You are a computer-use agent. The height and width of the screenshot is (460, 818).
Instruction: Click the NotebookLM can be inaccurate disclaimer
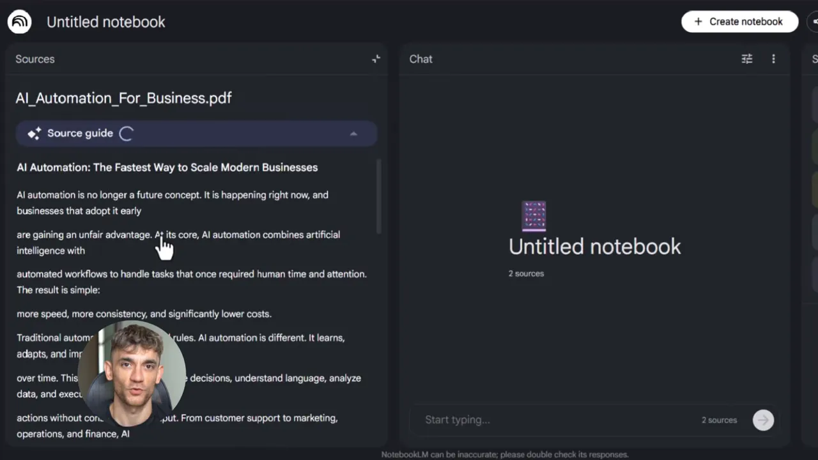click(x=505, y=455)
